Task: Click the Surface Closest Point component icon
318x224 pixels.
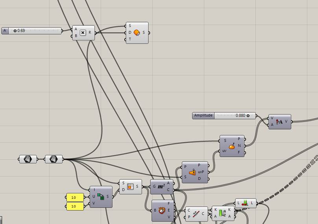Action: (x=192, y=172)
